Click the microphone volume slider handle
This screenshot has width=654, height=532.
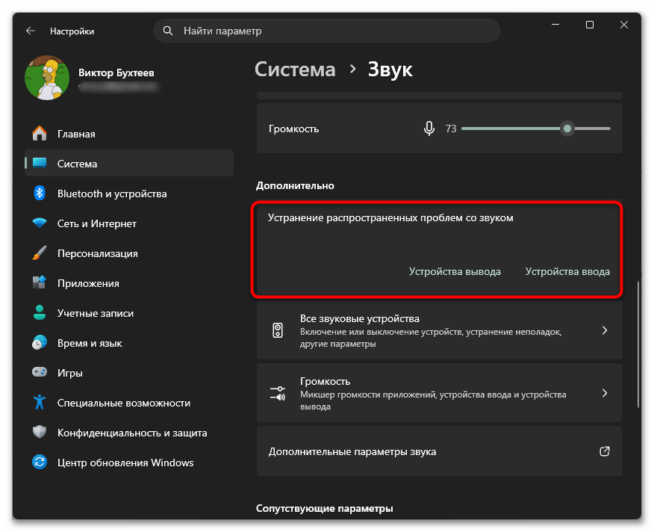[567, 129]
